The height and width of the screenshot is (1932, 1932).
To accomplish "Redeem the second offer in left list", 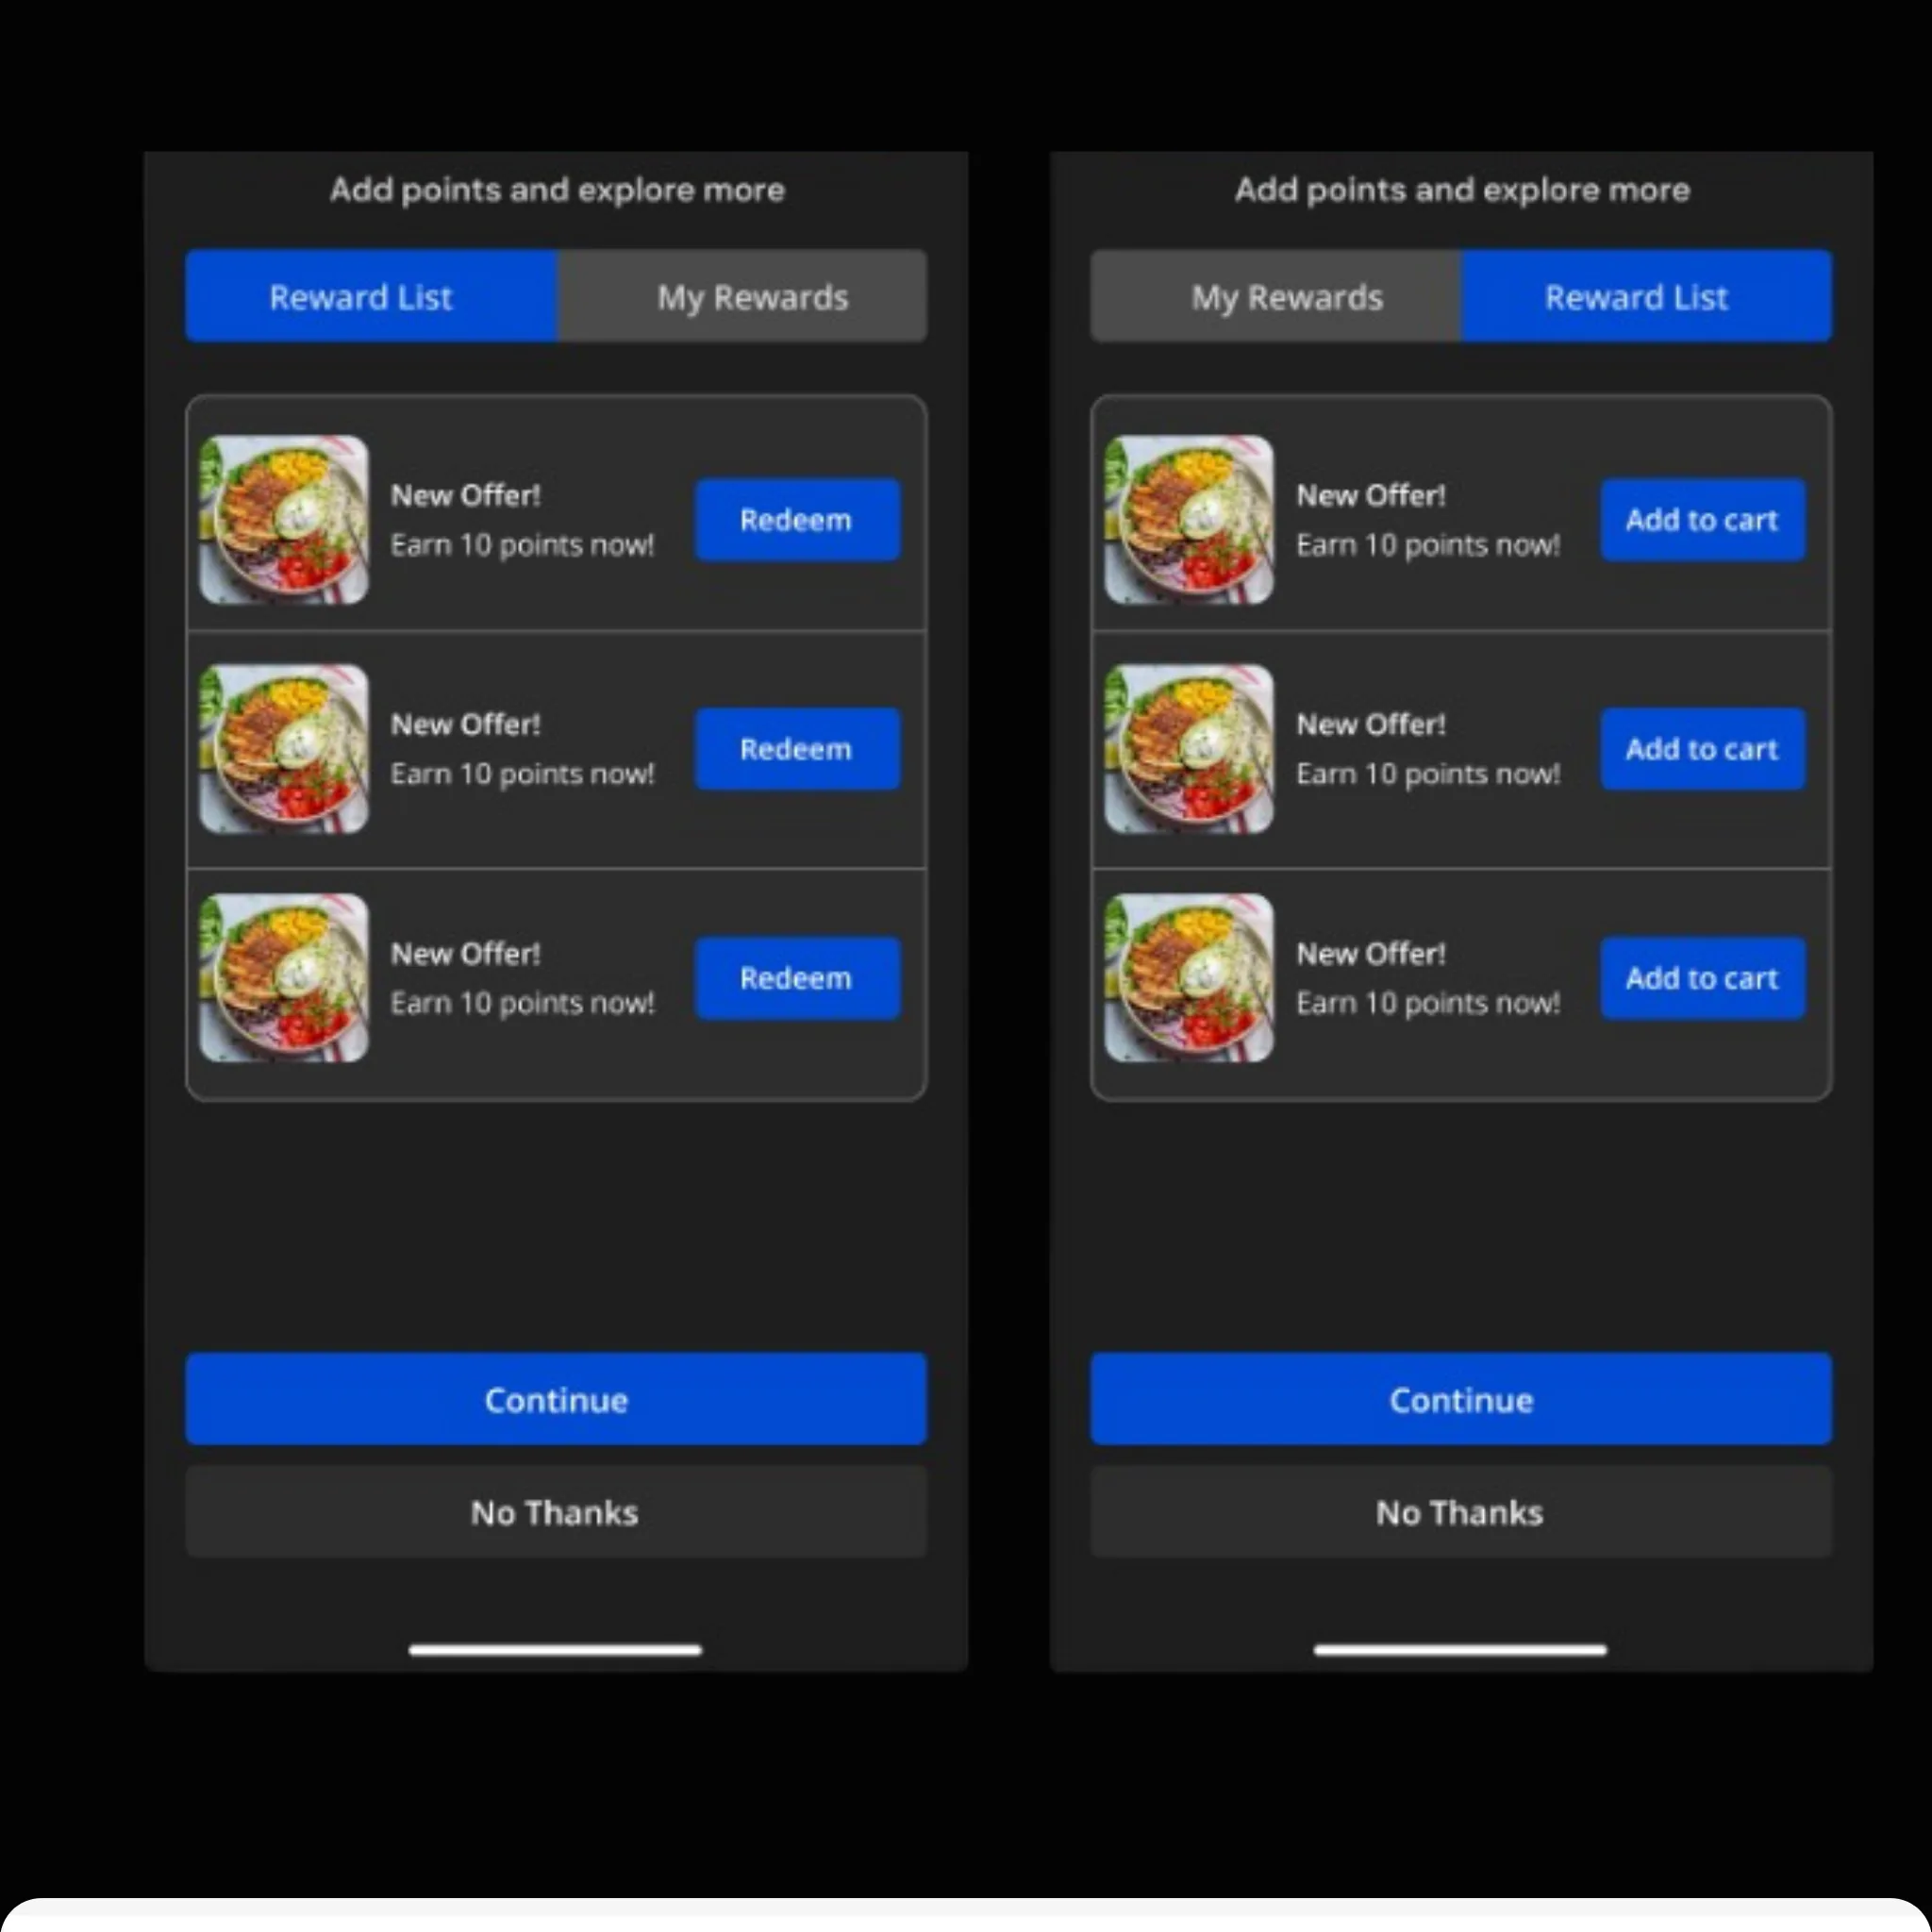I will [x=798, y=749].
